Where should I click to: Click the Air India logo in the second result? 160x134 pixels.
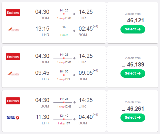[13, 73]
